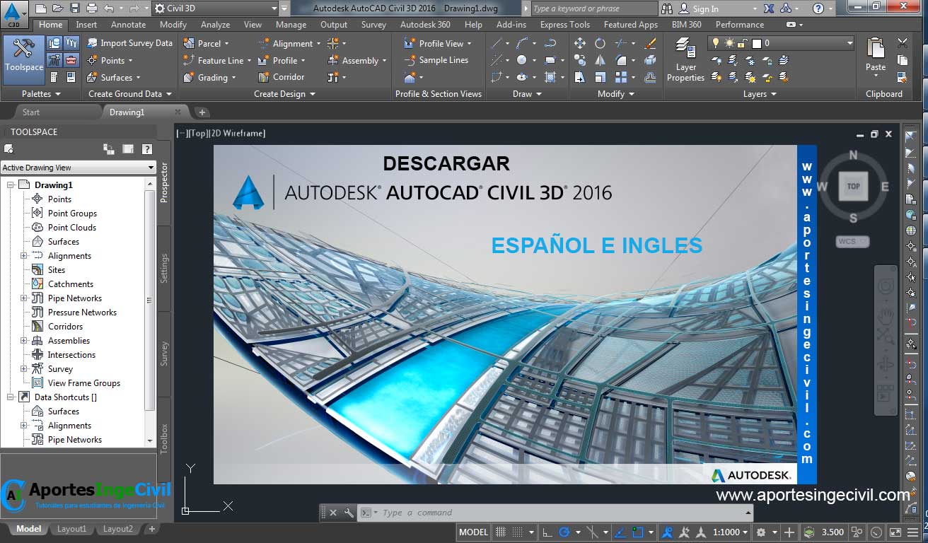Open the Profile View tool
This screenshot has height=543, width=928.
[x=437, y=43]
